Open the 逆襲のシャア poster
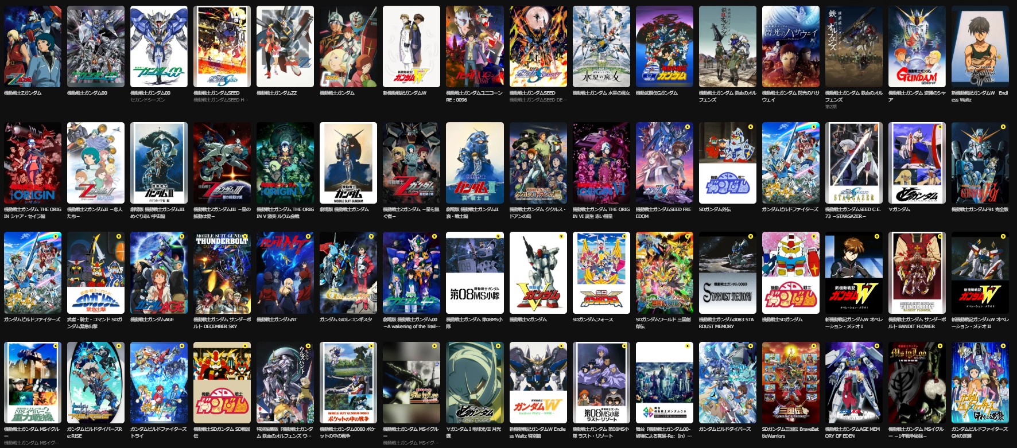Screen dimensions: 1017x448 pos(917,46)
